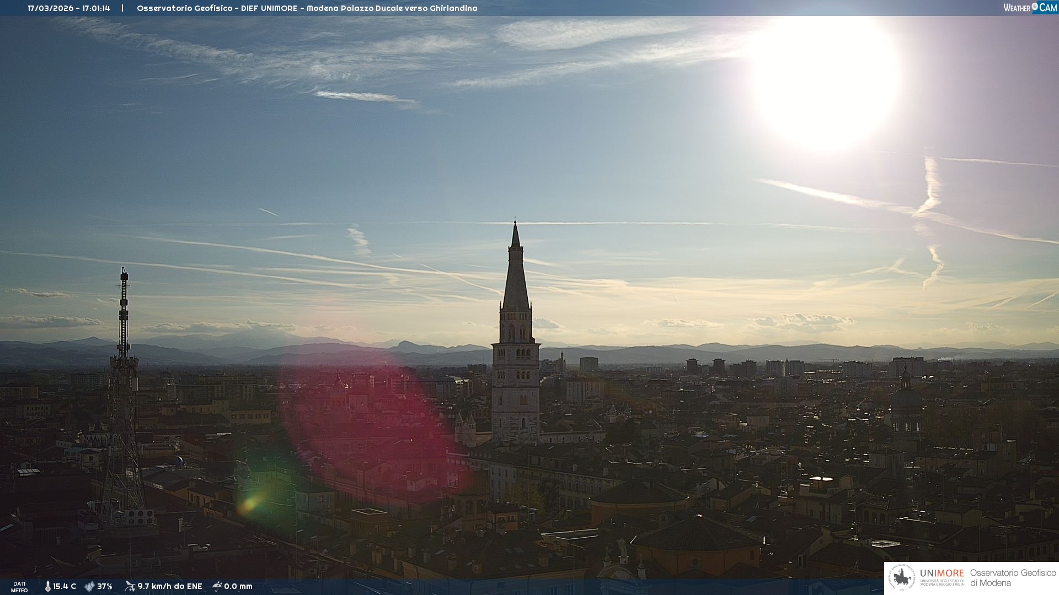
Task: Click the UNIMORE university seal emblem
Action: pos(902,578)
